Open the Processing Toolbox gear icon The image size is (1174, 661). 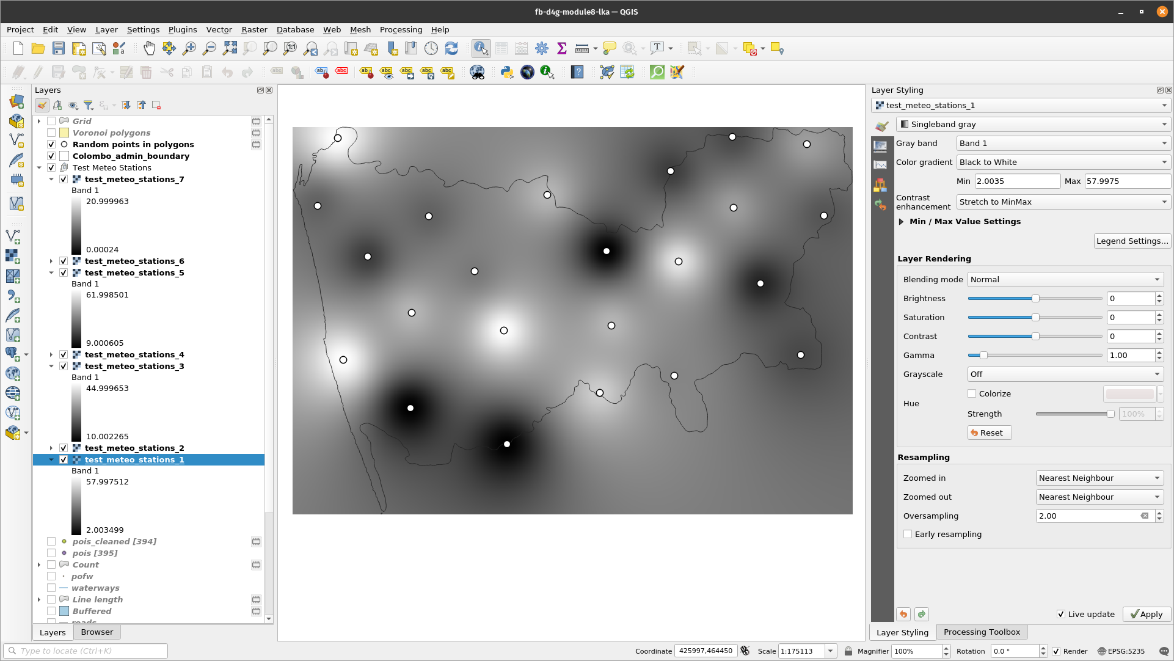point(542,49)
